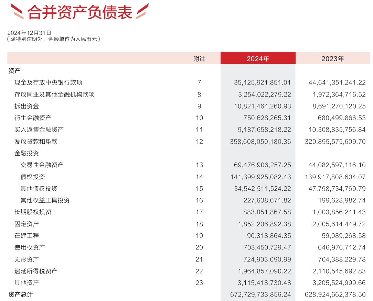Click 2023 value of 固定资产

(339, 224)
